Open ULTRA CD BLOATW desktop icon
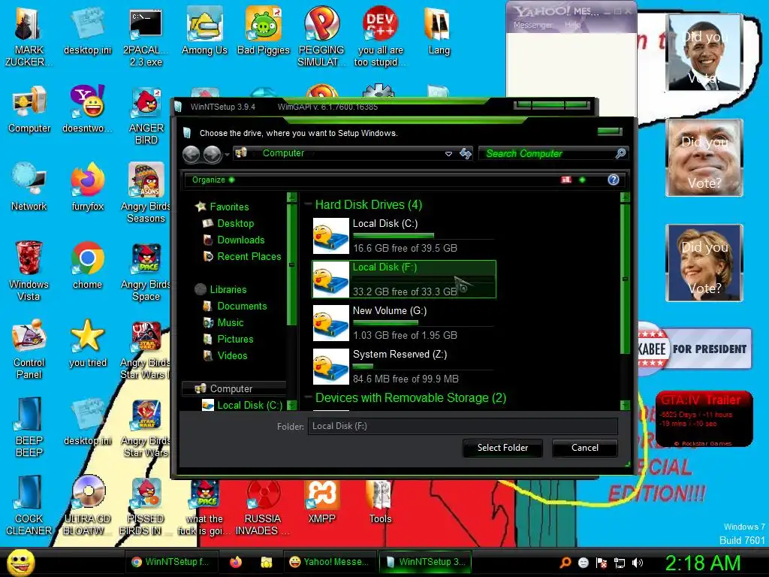The width and height of the screenshot is (769, 577). click(87, 506)
